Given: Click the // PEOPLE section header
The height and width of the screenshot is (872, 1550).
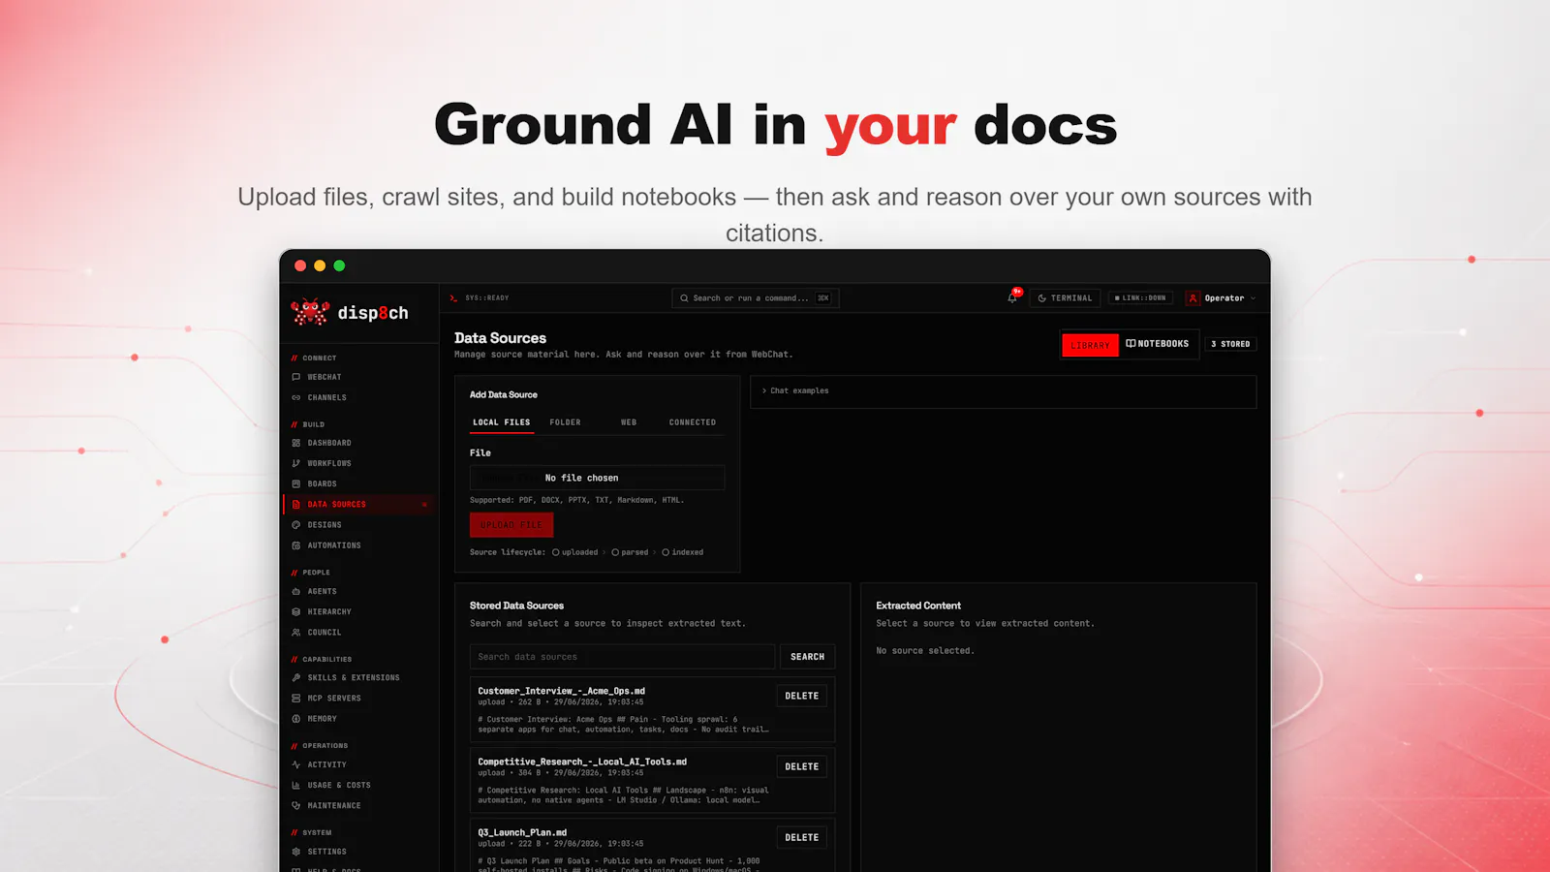Looking at the screenshot, I should [x=311, y=573].
